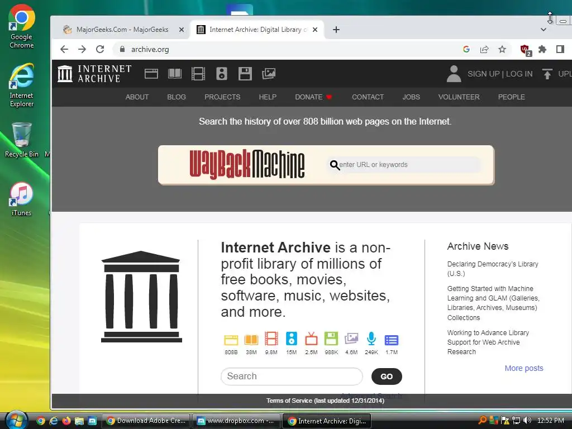
Task: Bookmark this page with star icon
Action: 502,49
